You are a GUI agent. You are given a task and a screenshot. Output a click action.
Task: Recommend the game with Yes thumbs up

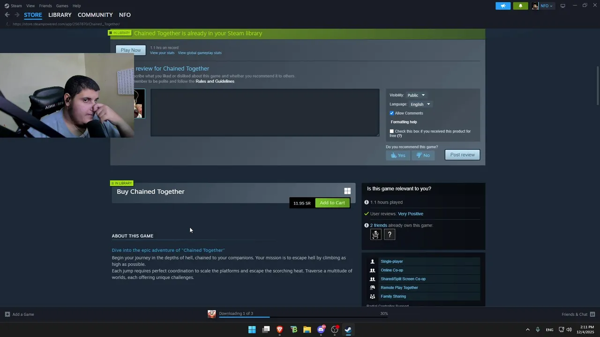[x=398, y=155]
